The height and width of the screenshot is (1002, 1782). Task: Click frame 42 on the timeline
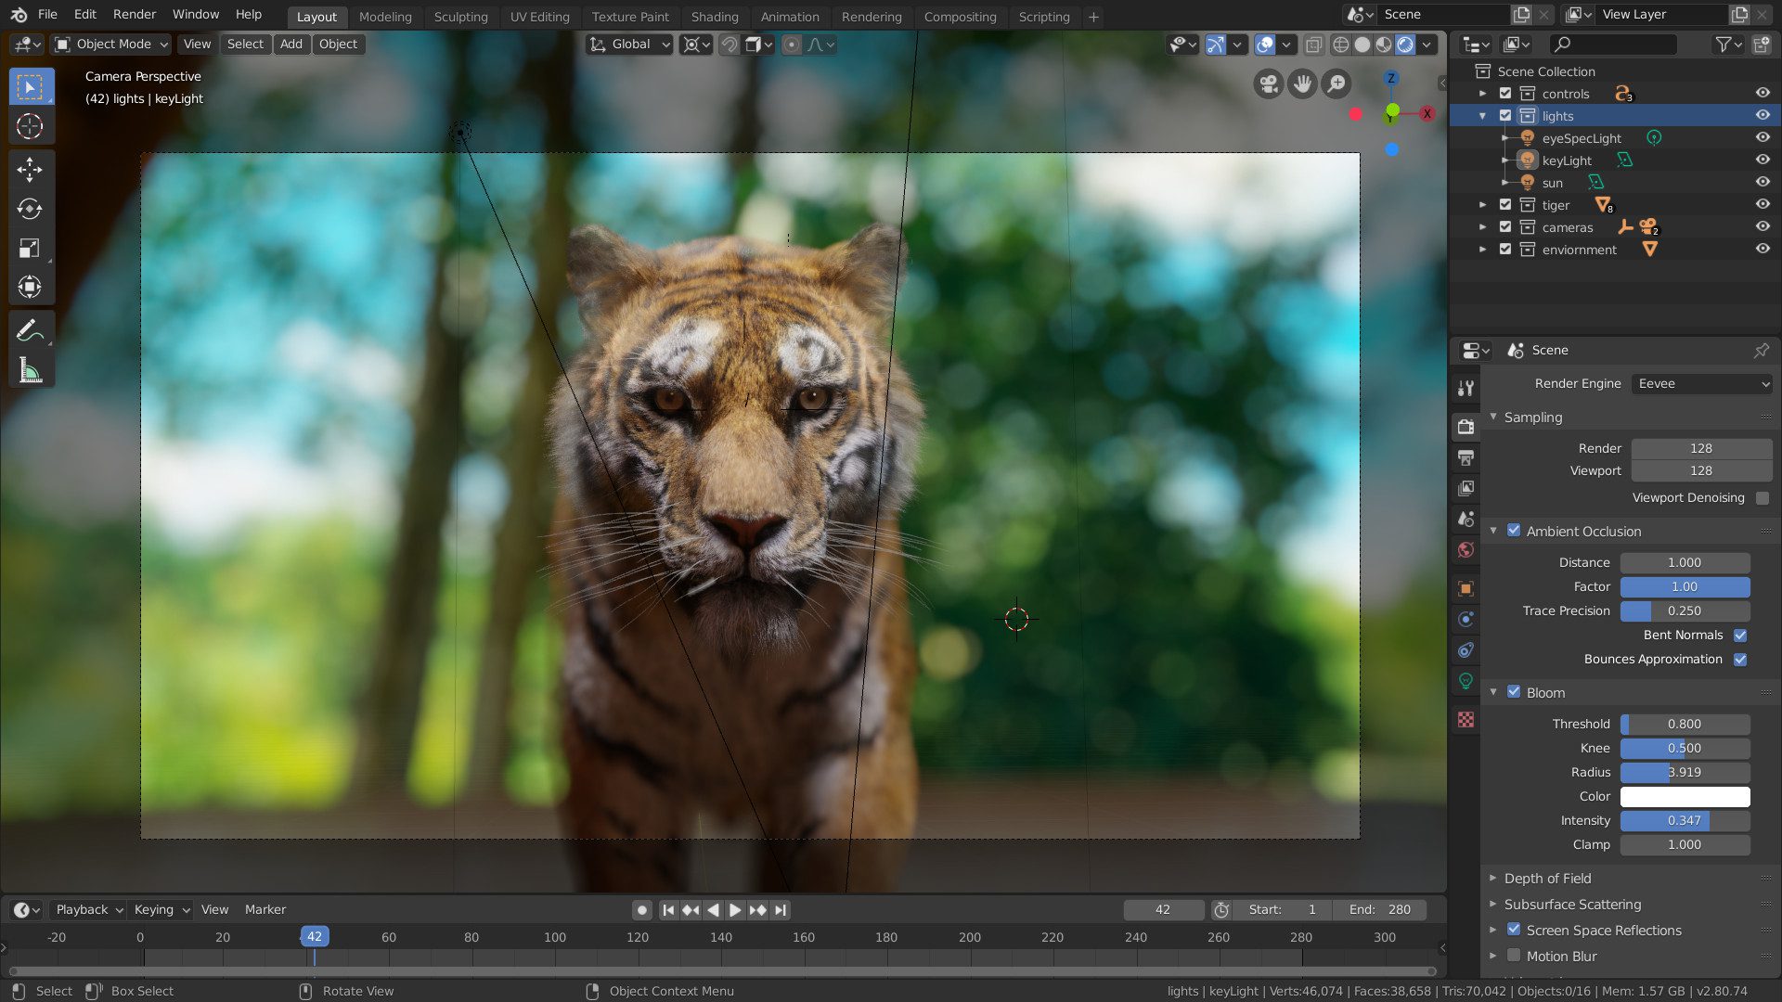314,936
